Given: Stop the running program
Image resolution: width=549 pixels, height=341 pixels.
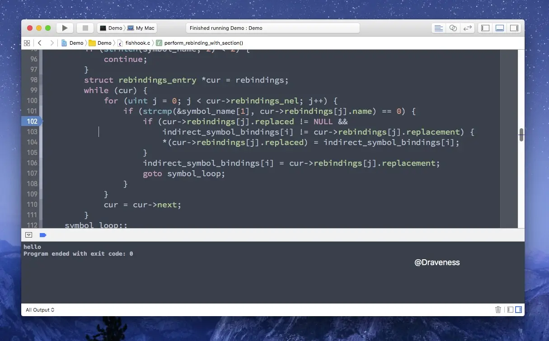Looking at the screenshot, I should tap(85, 28).
